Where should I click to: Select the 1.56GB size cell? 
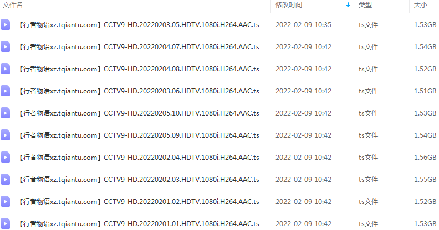coord(425,158)
